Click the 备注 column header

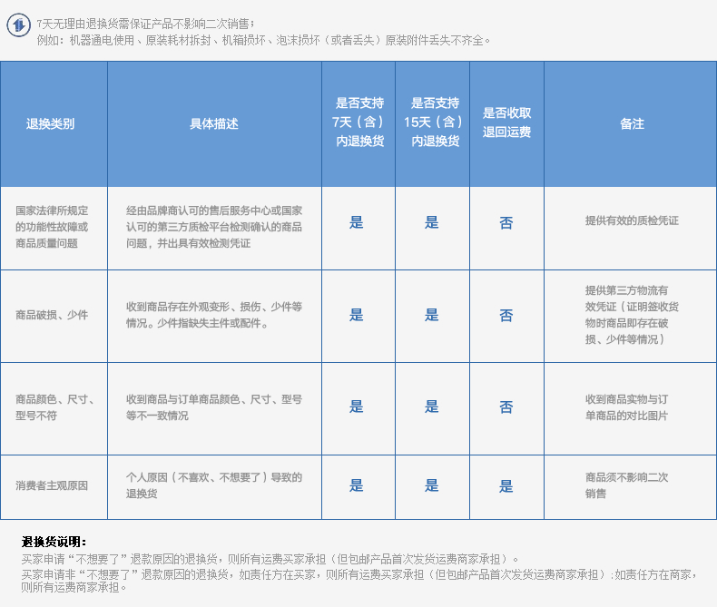[x=632, y=124]
